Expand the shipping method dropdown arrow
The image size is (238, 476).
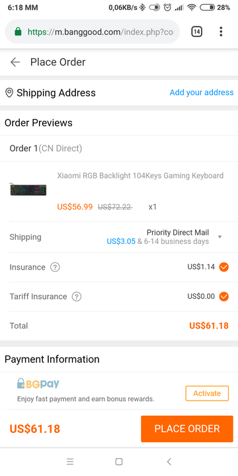pyautogui.click(x=220, y=237)
